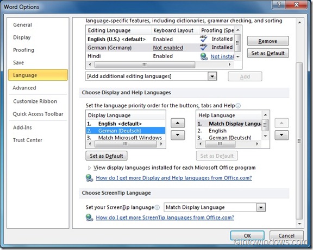
Task: Click the help question mark in title bar
Action: 279,4
